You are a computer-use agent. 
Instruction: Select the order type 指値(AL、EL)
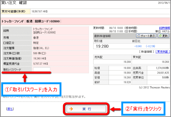click(x=41, y=48)
